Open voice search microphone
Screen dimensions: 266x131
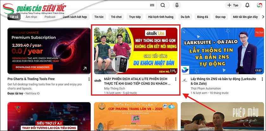pyautogui.click(x=177, y=5)
